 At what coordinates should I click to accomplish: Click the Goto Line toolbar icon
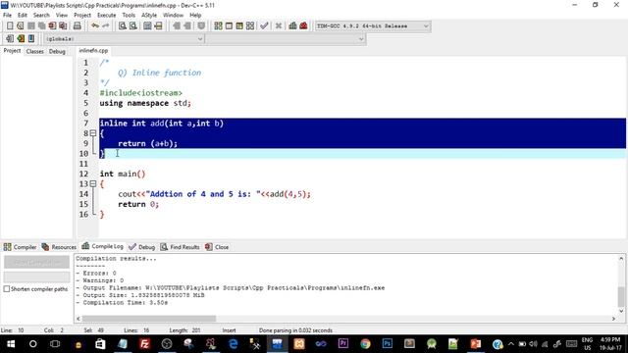(x=158, y=26)
